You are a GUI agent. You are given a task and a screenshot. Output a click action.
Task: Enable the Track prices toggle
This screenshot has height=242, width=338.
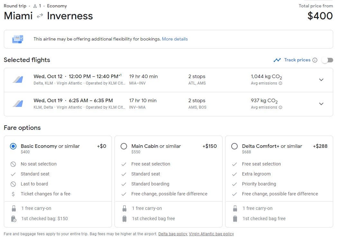[328, 60]
